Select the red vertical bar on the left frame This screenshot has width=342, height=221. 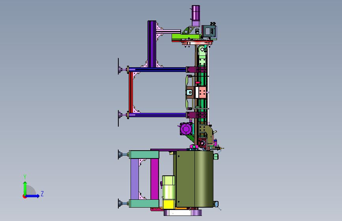131,92
